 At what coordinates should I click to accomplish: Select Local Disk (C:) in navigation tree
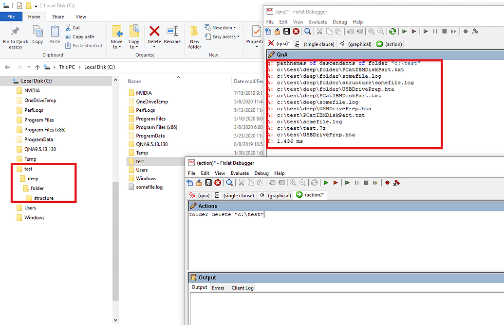tap(36, 81)
